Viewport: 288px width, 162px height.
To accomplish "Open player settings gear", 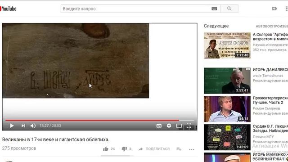I will [x=169, y=126].
